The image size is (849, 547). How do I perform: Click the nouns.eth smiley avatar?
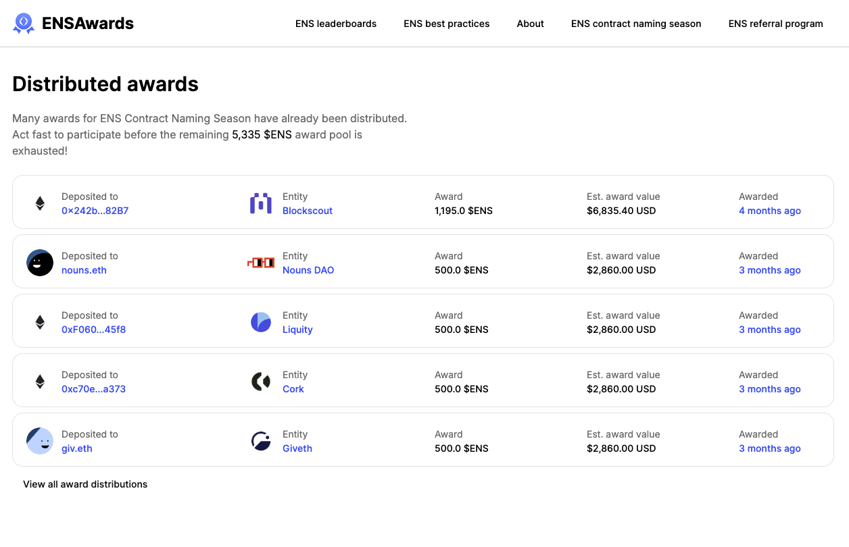(x=40, y=263)
